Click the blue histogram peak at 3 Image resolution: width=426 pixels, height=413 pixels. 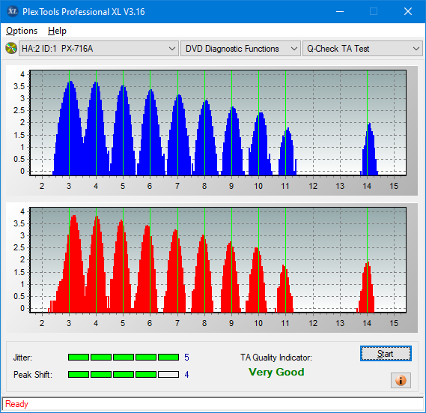(x=70, y=128)
